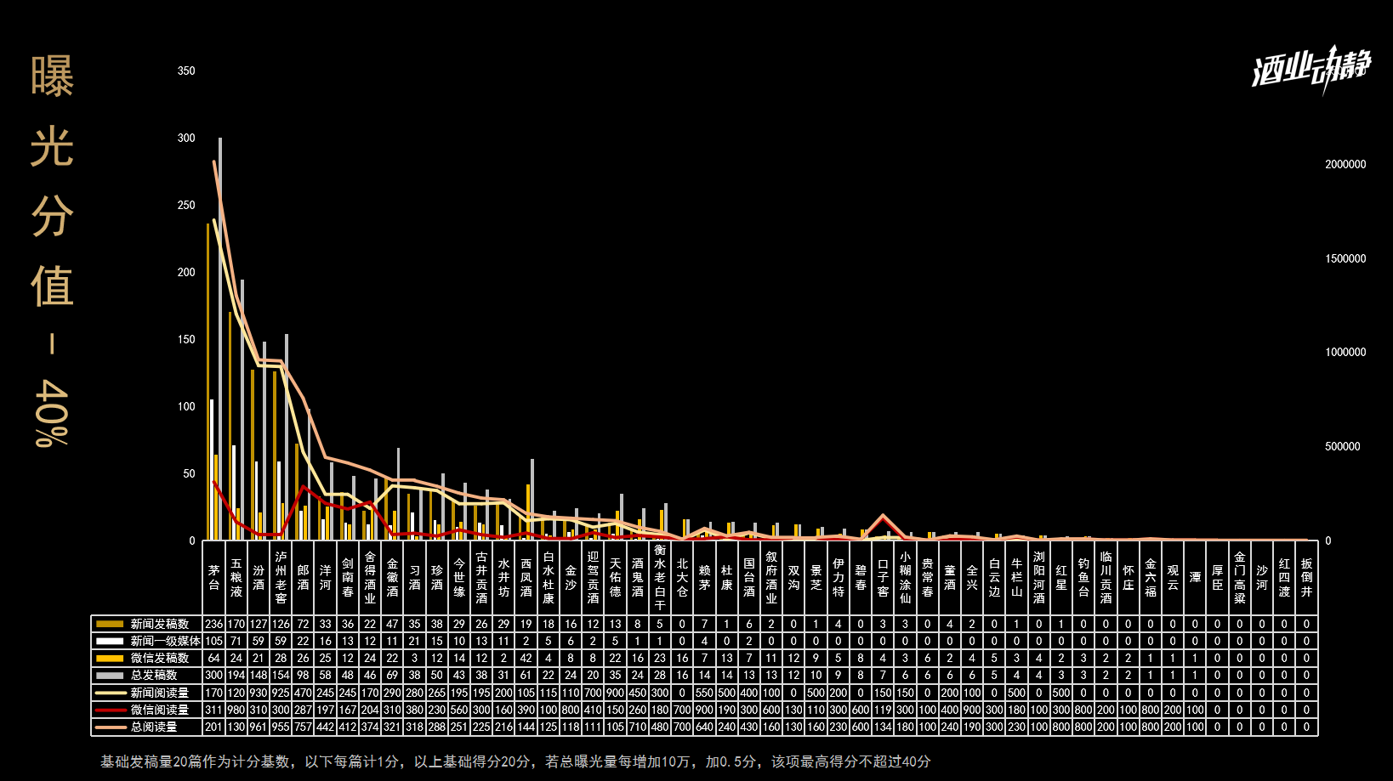1393x781 pixels.
Task: Click the 酒业动静 logo
Action: (1311, 68)
